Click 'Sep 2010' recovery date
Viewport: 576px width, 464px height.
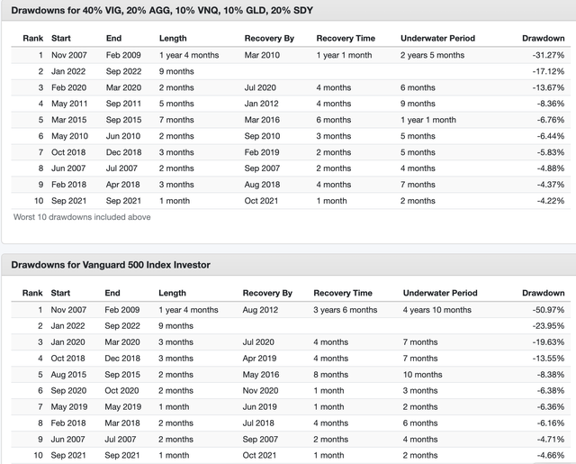pyautogui.click(x=262, y=136)
